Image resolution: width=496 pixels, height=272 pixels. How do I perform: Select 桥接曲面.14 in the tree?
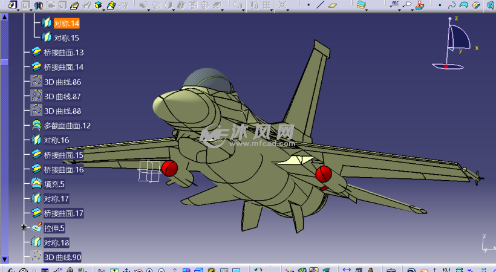[x=64, y=67]
